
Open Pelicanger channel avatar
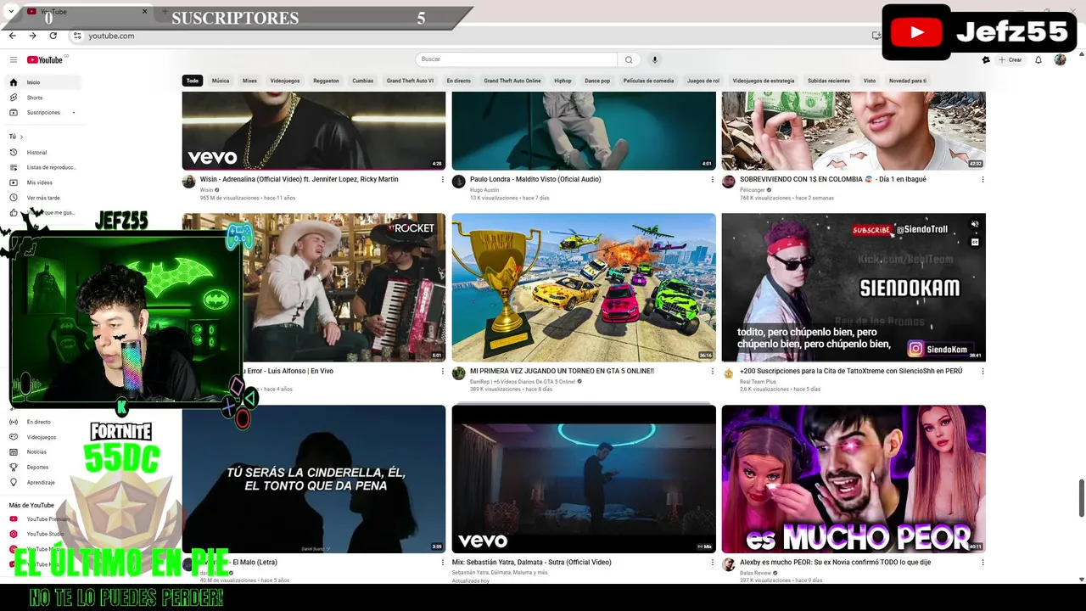(x=728, y=182)
